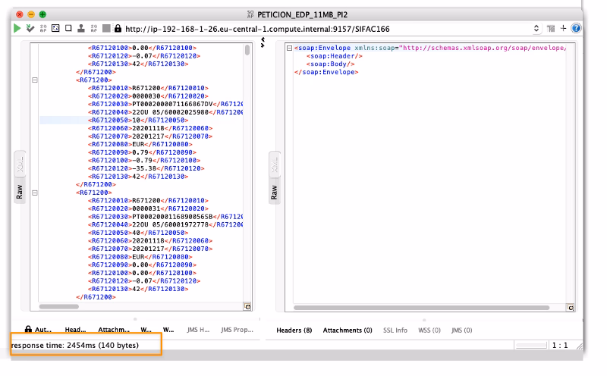Cancel request with the gray stop square

click(106, 28)
